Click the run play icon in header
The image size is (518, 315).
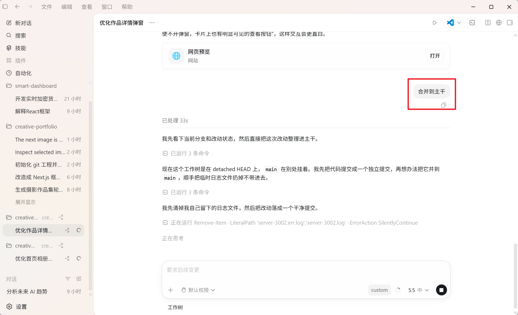[x=434, y=23]
